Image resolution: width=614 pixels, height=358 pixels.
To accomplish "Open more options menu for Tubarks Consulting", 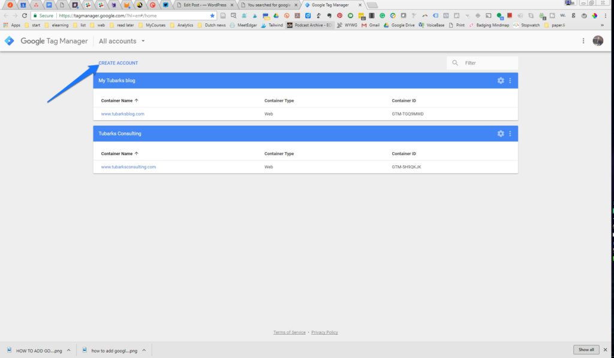I will tap(510, 134).
